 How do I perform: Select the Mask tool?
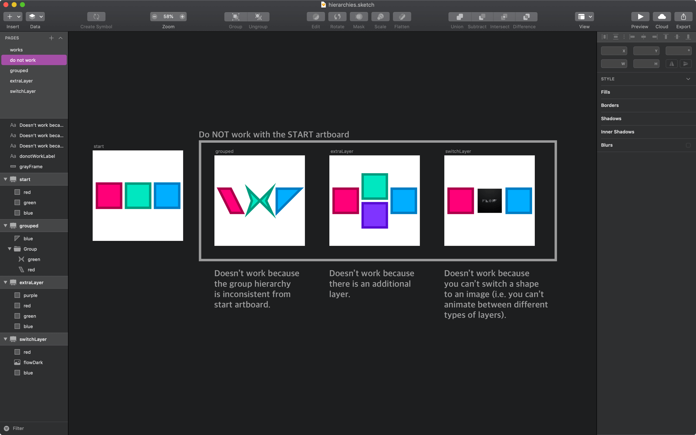358,16
